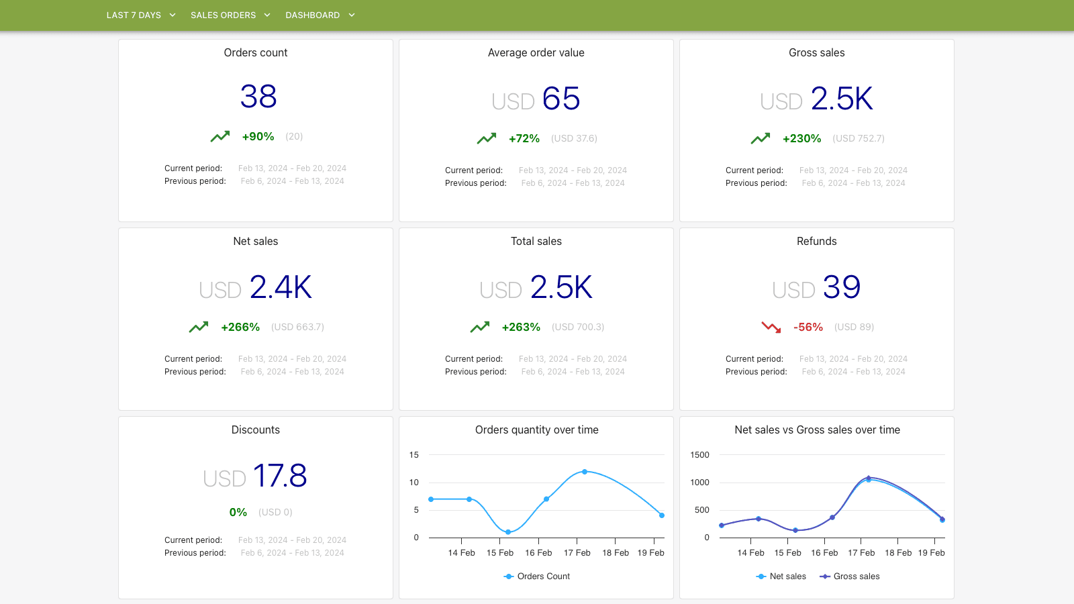Click the upward trend icon in Total sales
This screenshot has width=1074, height=604.
pos(480,328)
